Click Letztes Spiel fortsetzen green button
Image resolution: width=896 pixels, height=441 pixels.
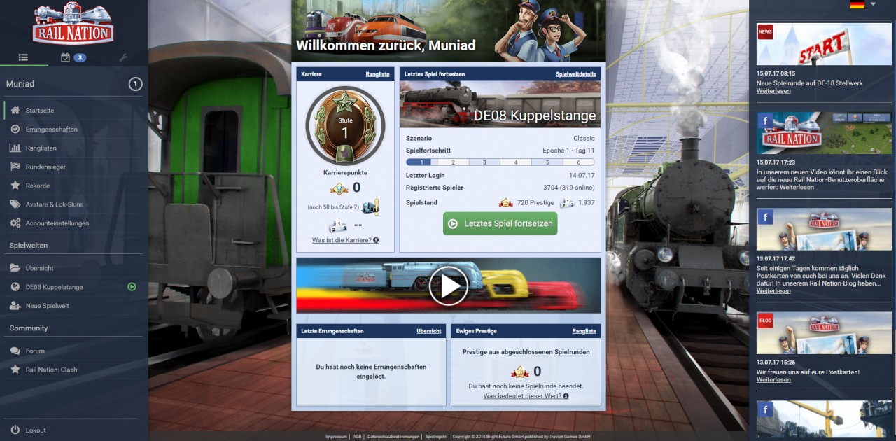tap(500, 223)
